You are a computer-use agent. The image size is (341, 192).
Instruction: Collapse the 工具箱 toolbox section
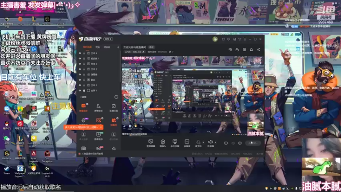[x=116, y=97]
